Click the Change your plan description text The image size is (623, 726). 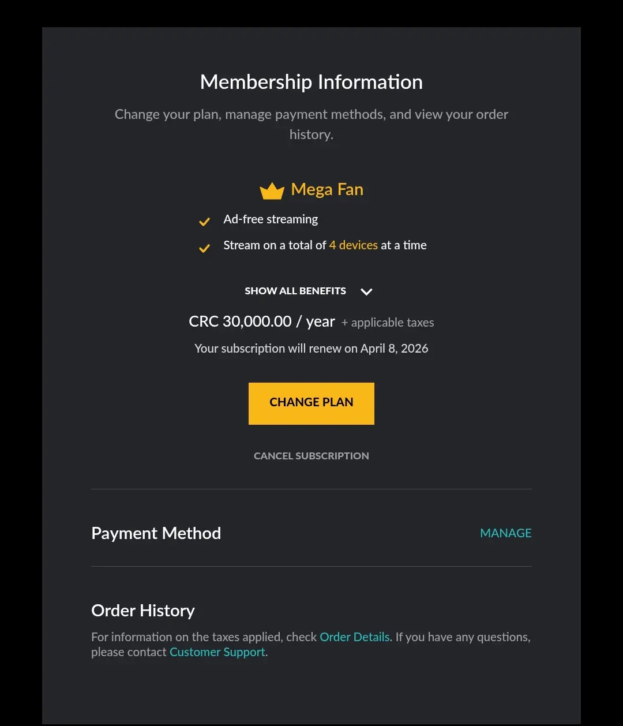[311, 124]
